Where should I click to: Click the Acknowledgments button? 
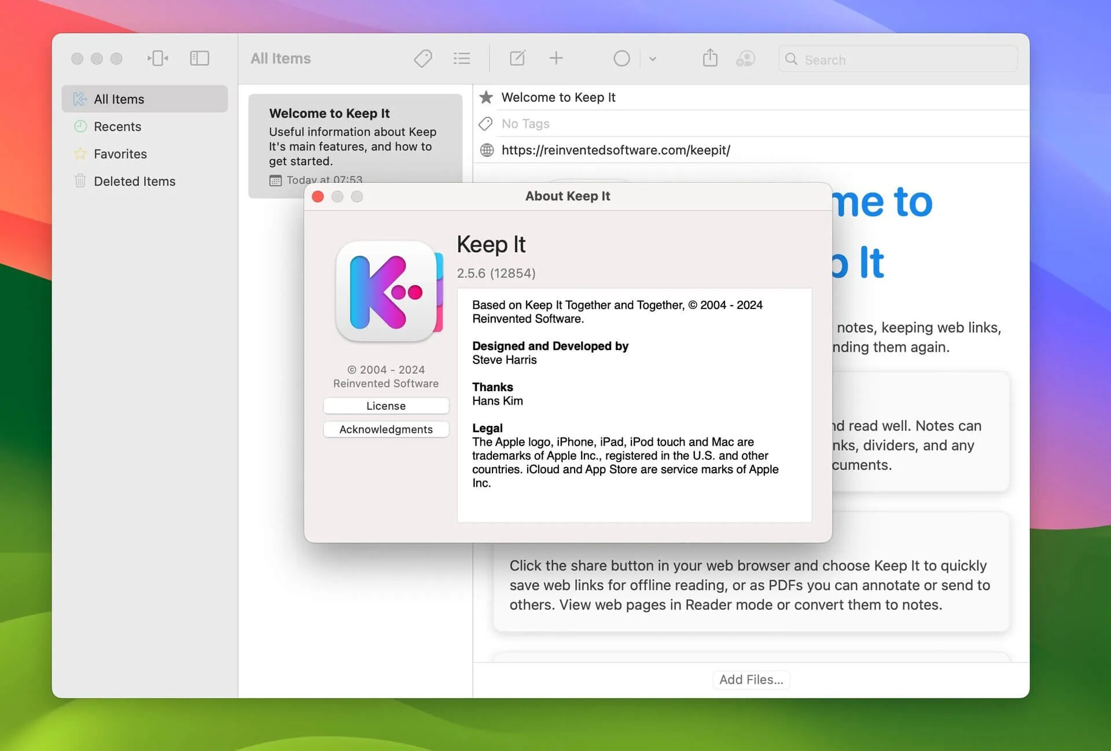[x=386, y=429]
